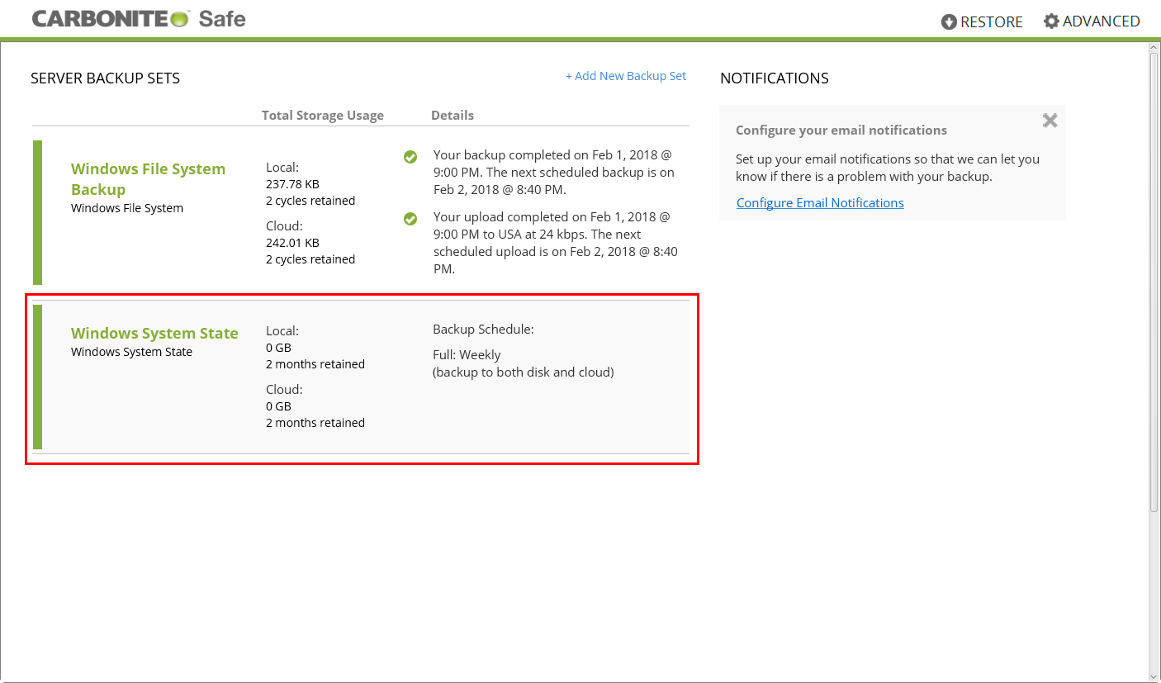Click green status bar beside File System Backup

pyautogui.click(x=37, y=212)
